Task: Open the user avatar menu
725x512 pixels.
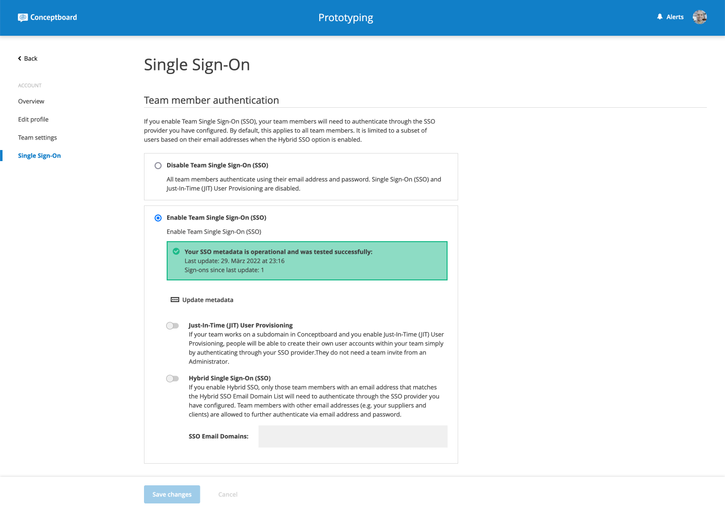Action: point(699,17)
